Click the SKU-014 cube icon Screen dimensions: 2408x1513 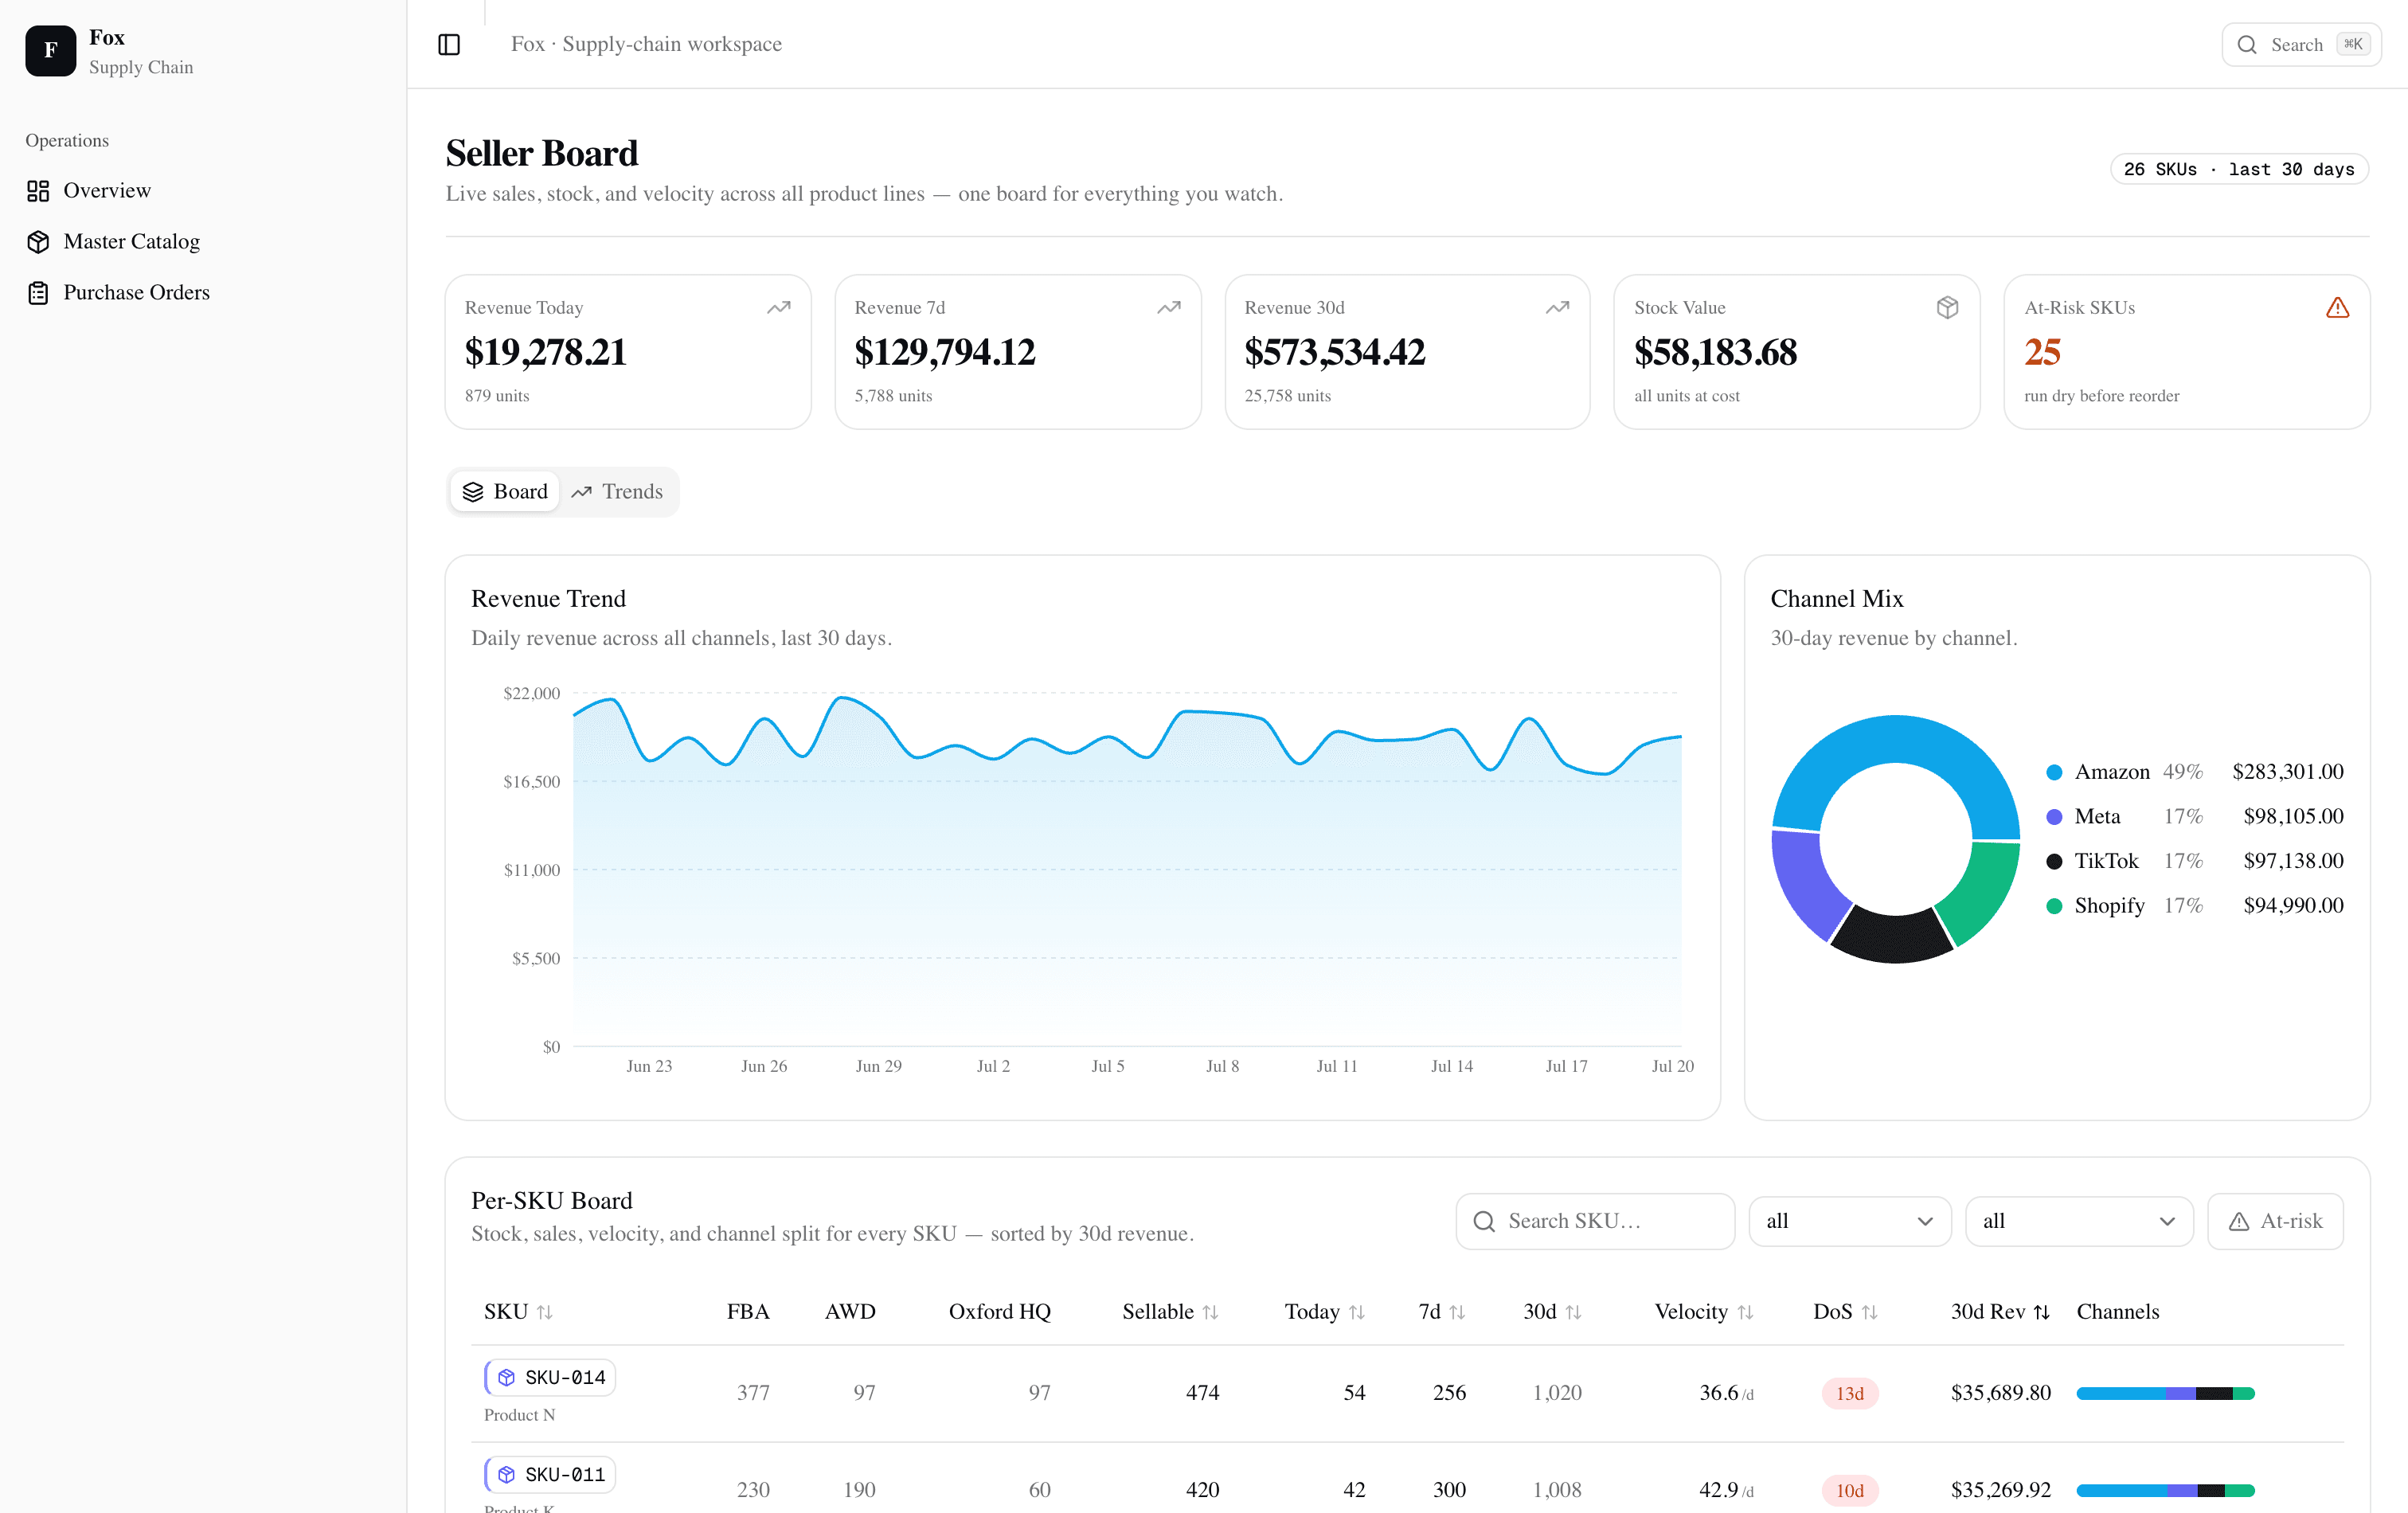tap(507, 1377)
